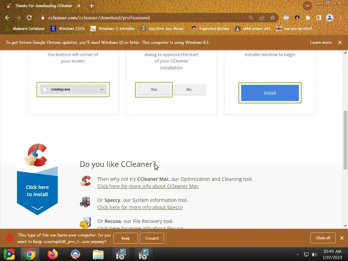This screenshot has height=261, width=348.
Task: Click the CCleaner Mac product icon
Action: [x=85, y=181]
